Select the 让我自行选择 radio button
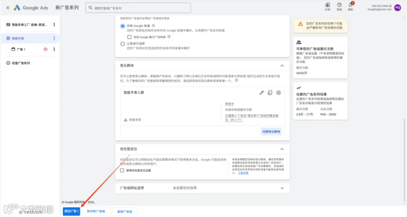 123,43
